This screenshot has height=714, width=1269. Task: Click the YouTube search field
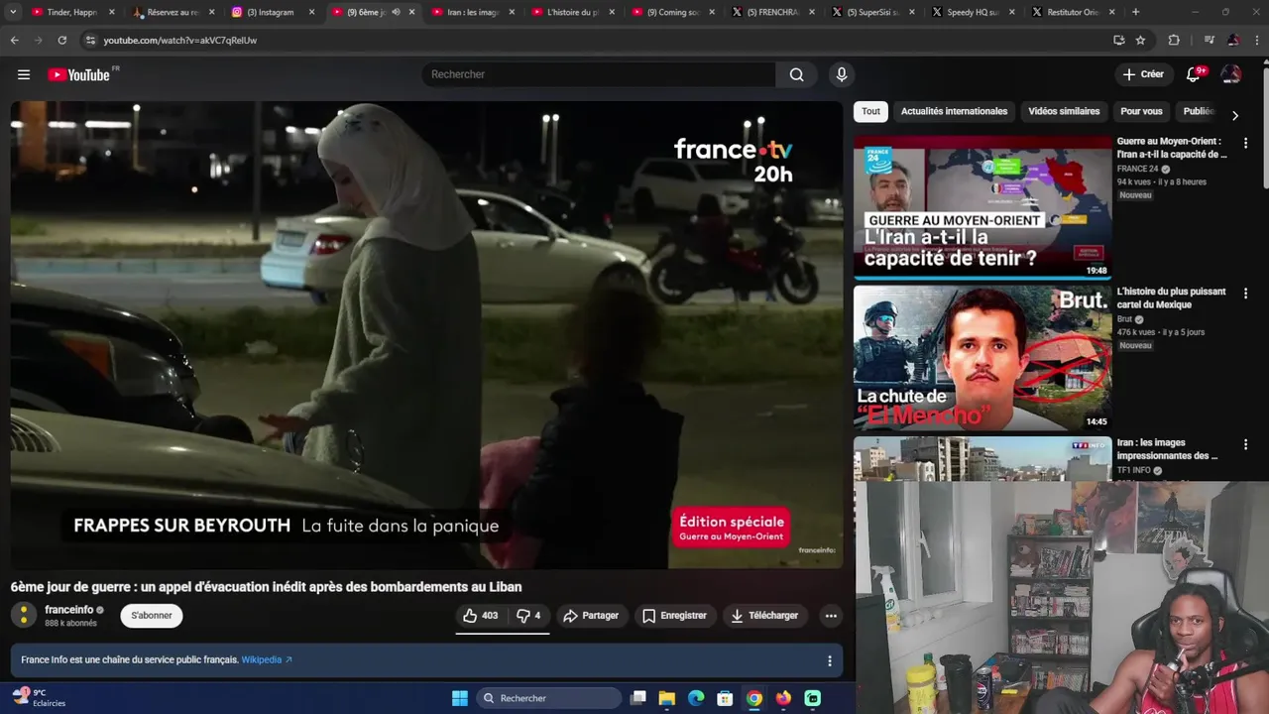[x=599, y=74]
